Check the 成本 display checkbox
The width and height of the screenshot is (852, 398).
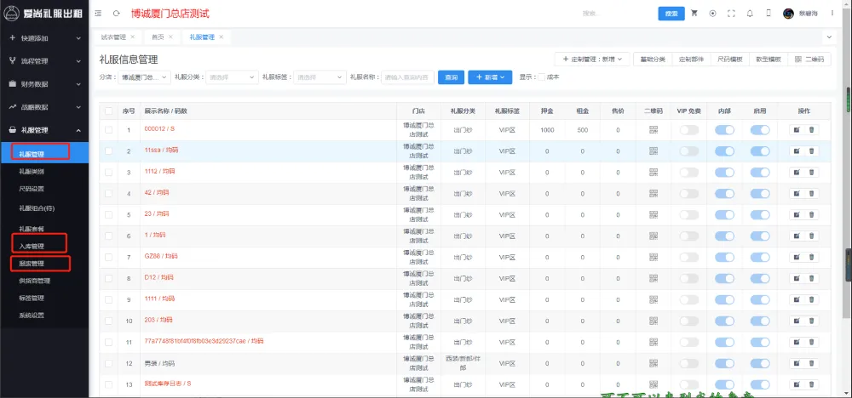point(541,77)
